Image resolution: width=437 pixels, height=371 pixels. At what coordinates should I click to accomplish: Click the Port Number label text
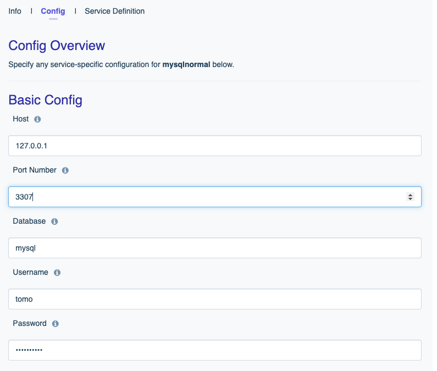[x=35, y=170]
